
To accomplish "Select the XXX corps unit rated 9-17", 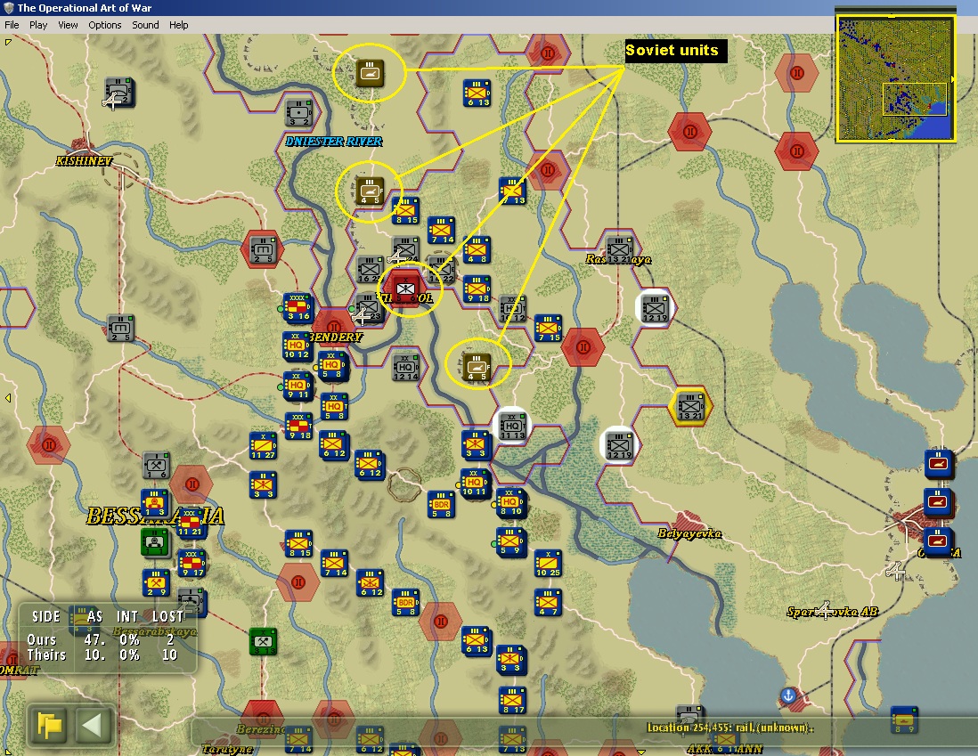I will (x=191, y=564).
